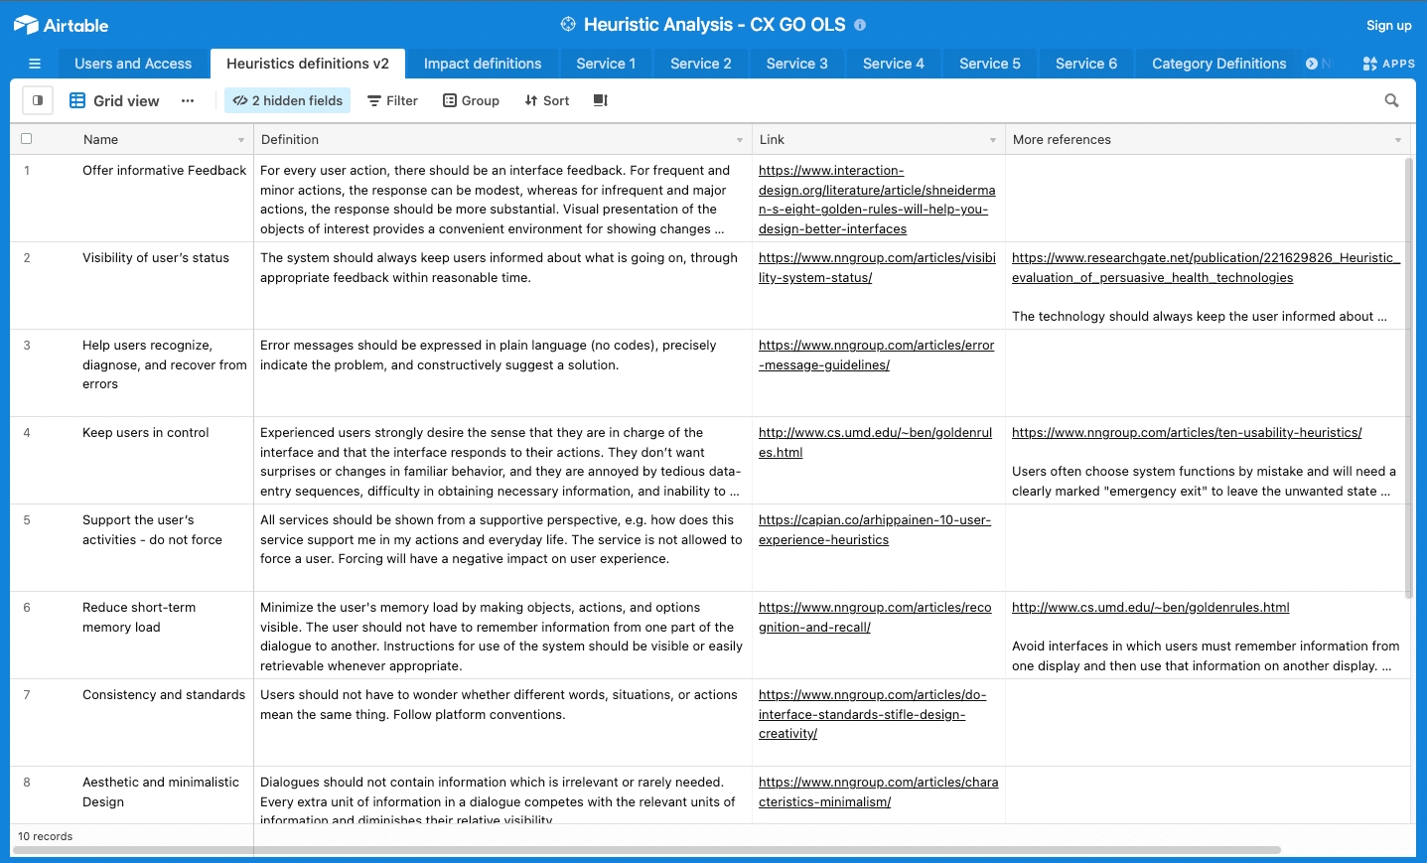The height and width of the screenshot is (863, 1427).
Task: Select 'Support the user's activities' cell
Action: 165,548
